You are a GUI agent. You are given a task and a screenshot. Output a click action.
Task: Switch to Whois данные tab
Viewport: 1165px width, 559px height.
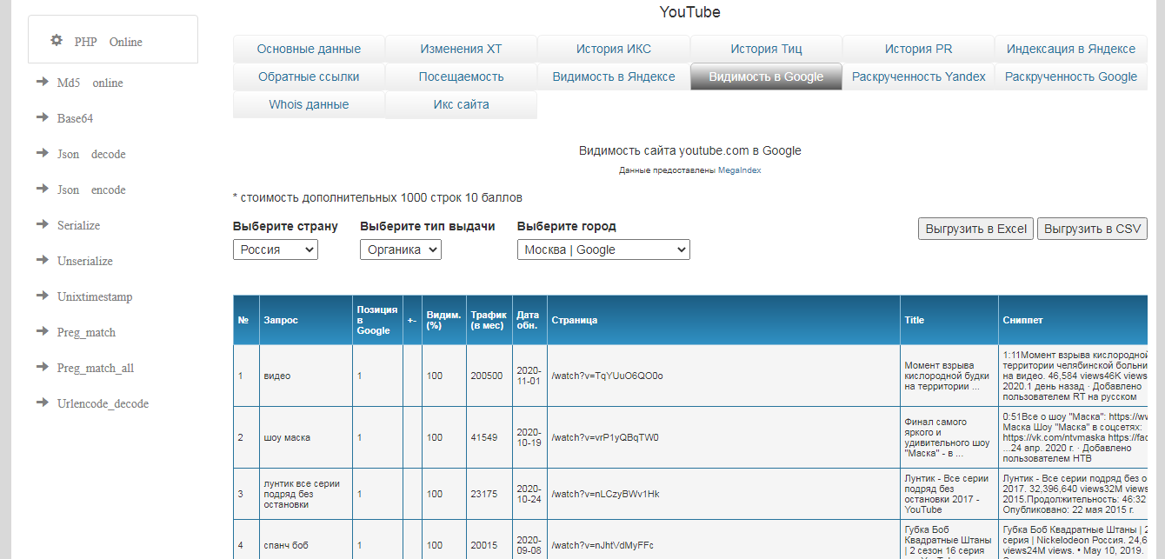click(x=309, y=104)
